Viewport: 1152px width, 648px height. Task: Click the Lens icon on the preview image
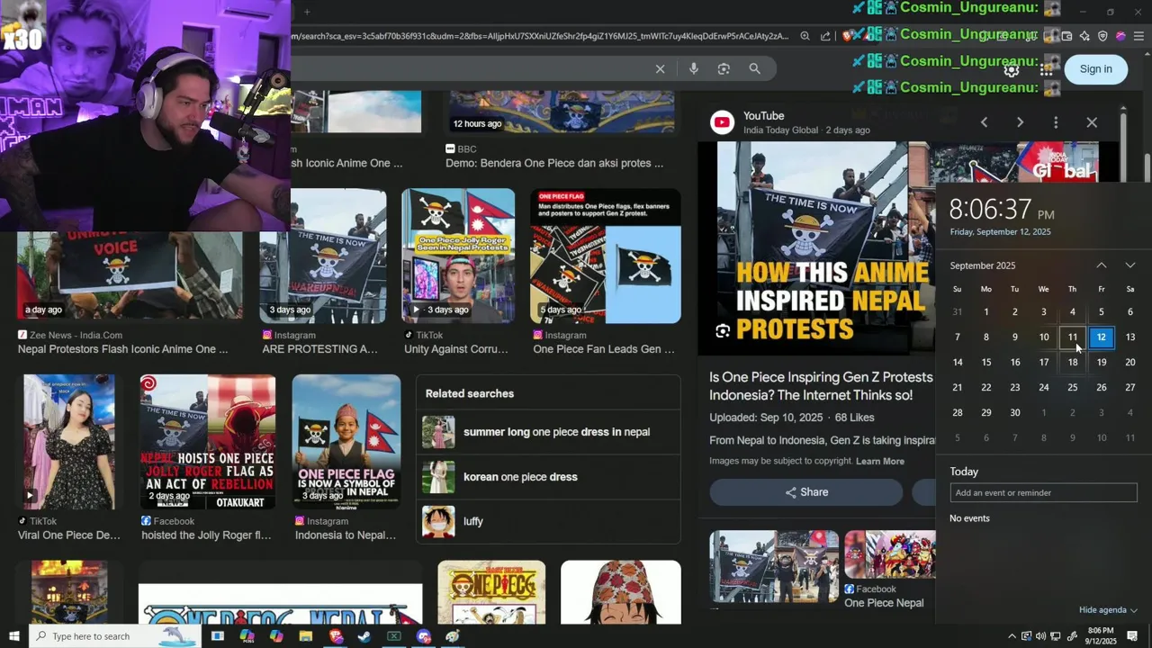click(x=723, y=331)
